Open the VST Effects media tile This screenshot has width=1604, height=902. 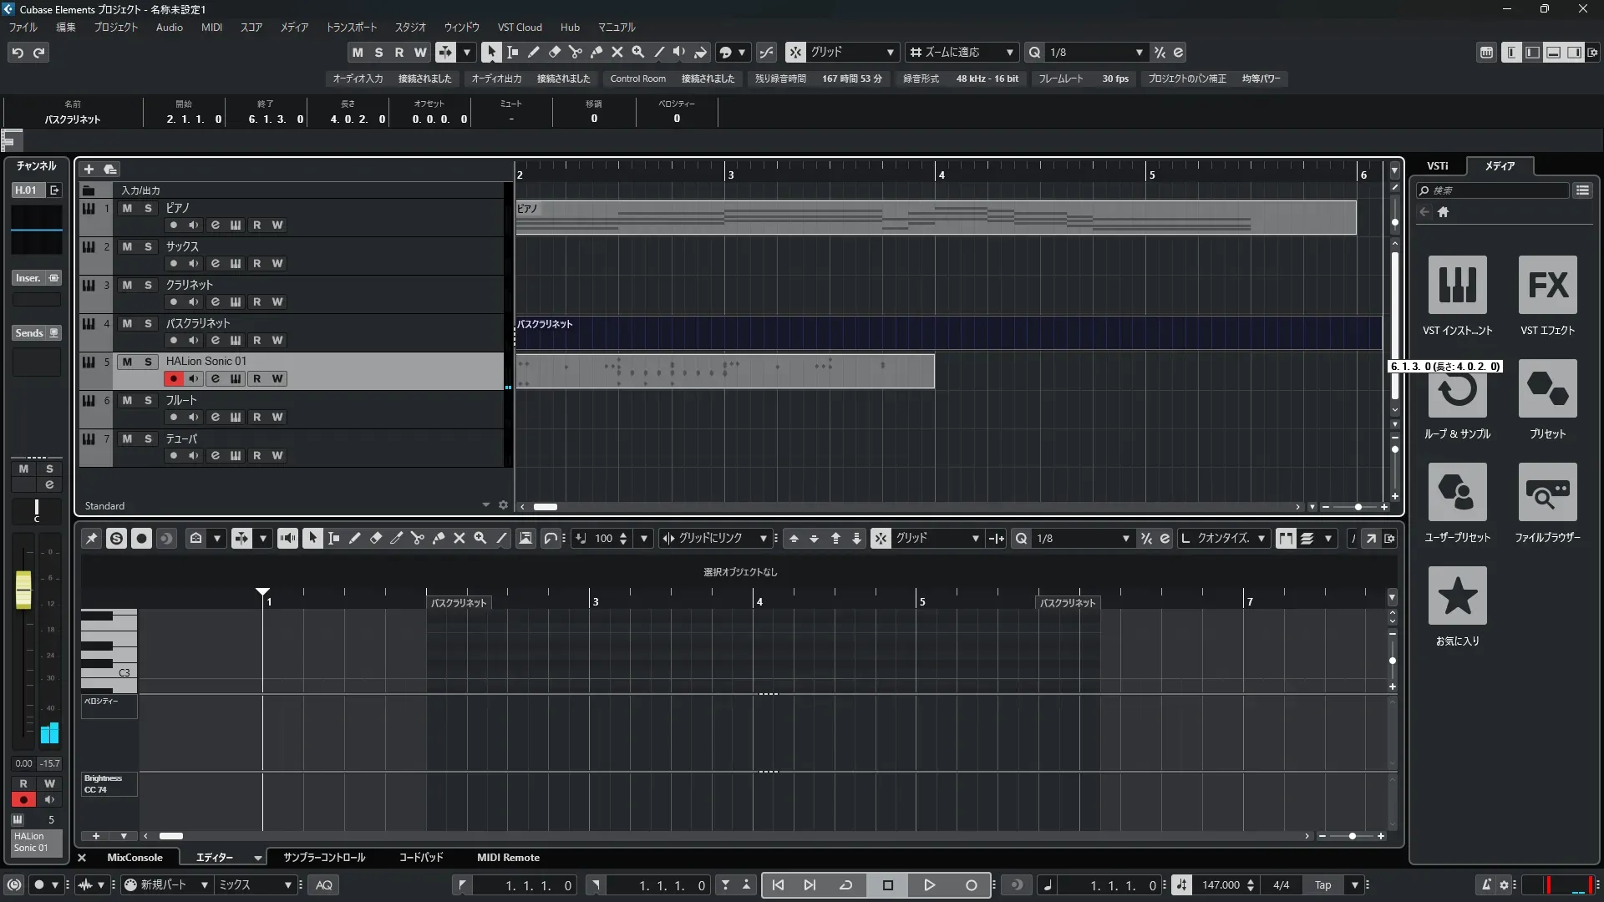[1547, 285]
